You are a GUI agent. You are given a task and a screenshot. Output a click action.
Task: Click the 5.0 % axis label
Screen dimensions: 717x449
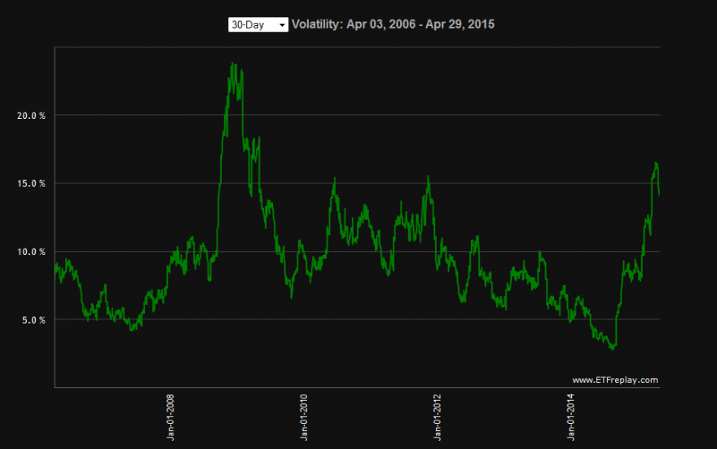pyautogui.click(x=34, y=320)
